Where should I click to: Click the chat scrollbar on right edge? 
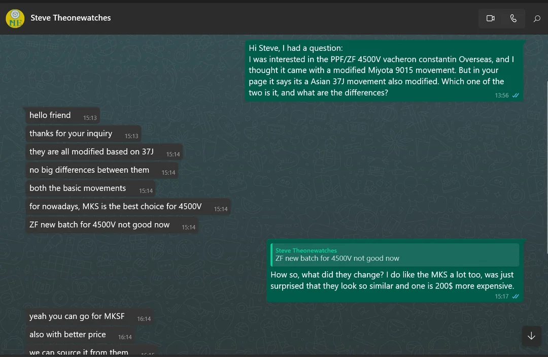point(546,168)
